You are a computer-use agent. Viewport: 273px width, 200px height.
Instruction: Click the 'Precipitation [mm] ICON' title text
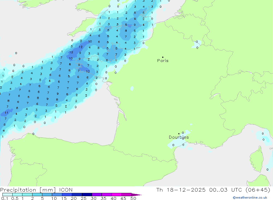click(x=36, y=190)
